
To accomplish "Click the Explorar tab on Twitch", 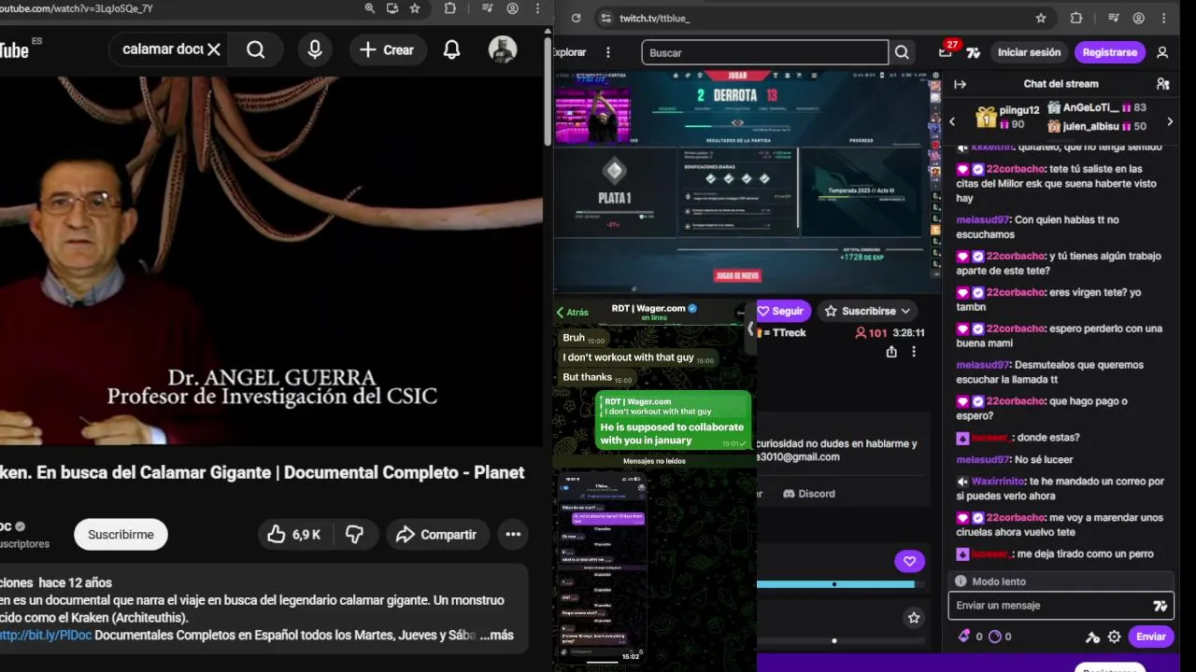I will pos(569,52).
